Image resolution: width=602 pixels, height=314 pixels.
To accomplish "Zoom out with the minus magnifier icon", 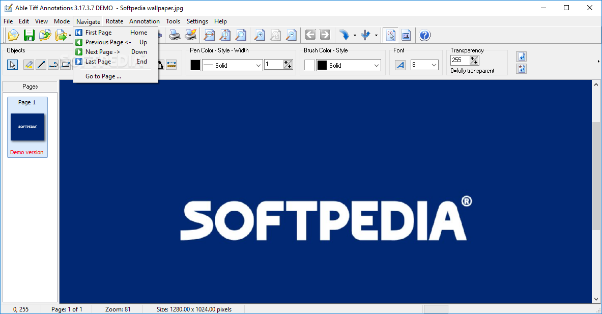I will pyautogui.click(x=292, y=35).
